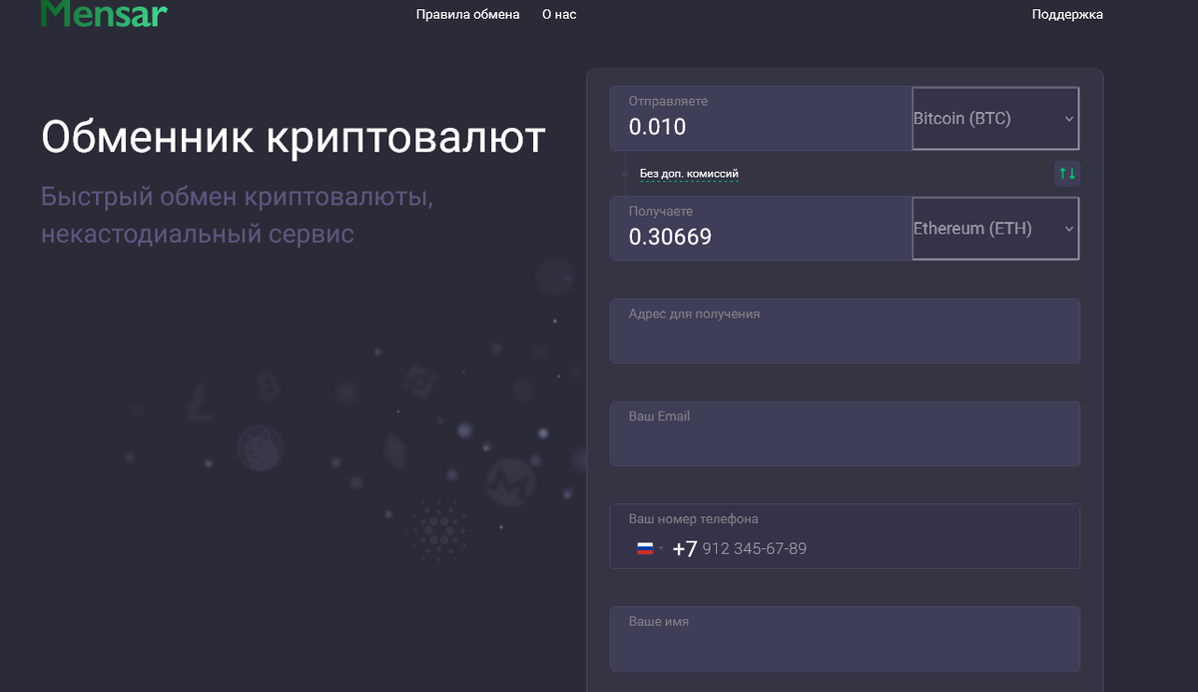Image resolution: width=1198 pixels, height=692 pixels.
Task: Open the Ethereum (ETH) currency dropdown
Action: pyautogui.click(x=994, y=228)
